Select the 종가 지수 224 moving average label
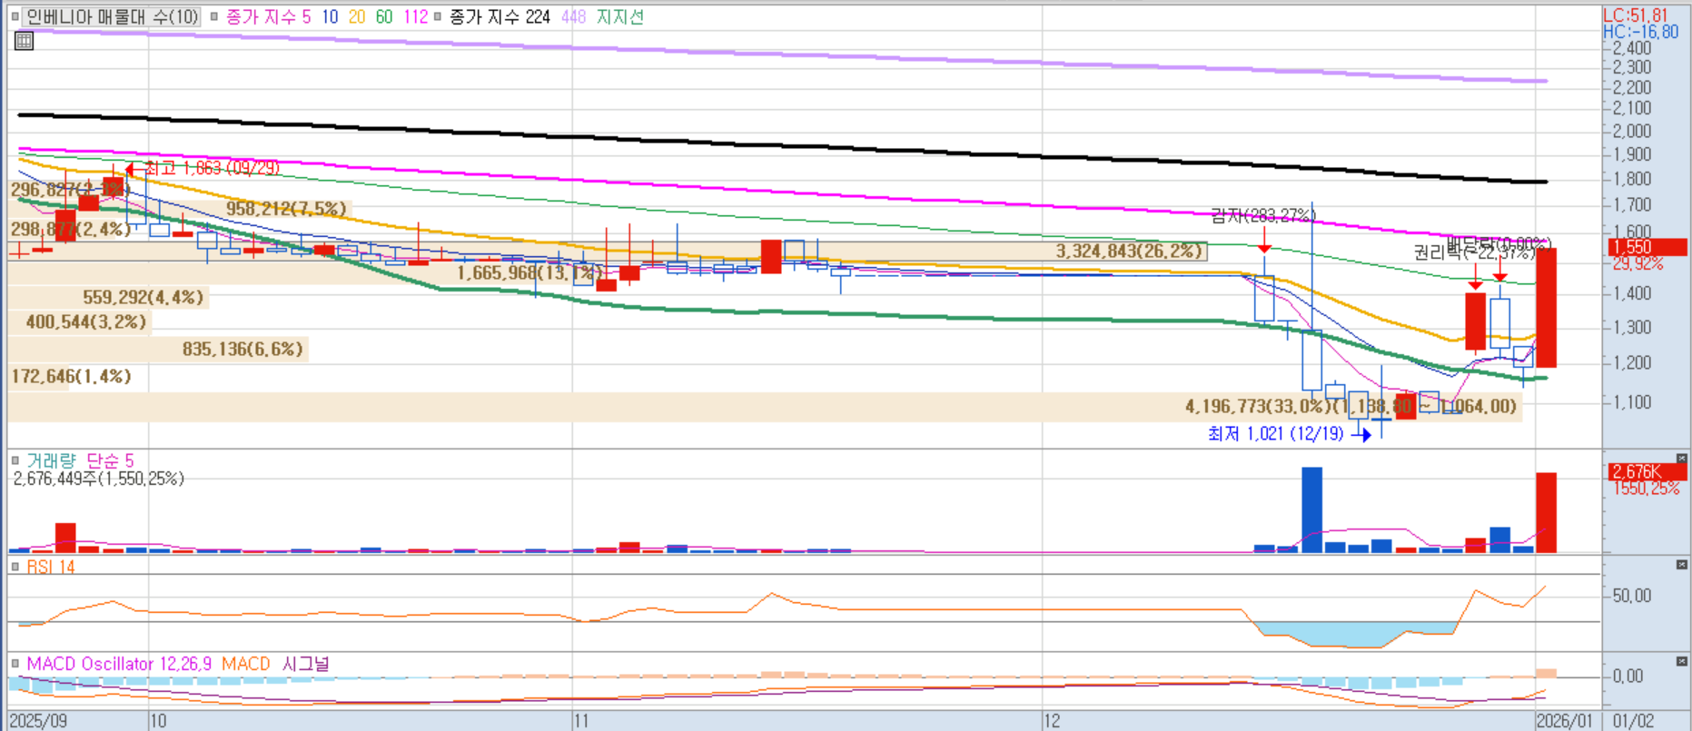This screenshot has width=1692, height=731. point(500,16)
